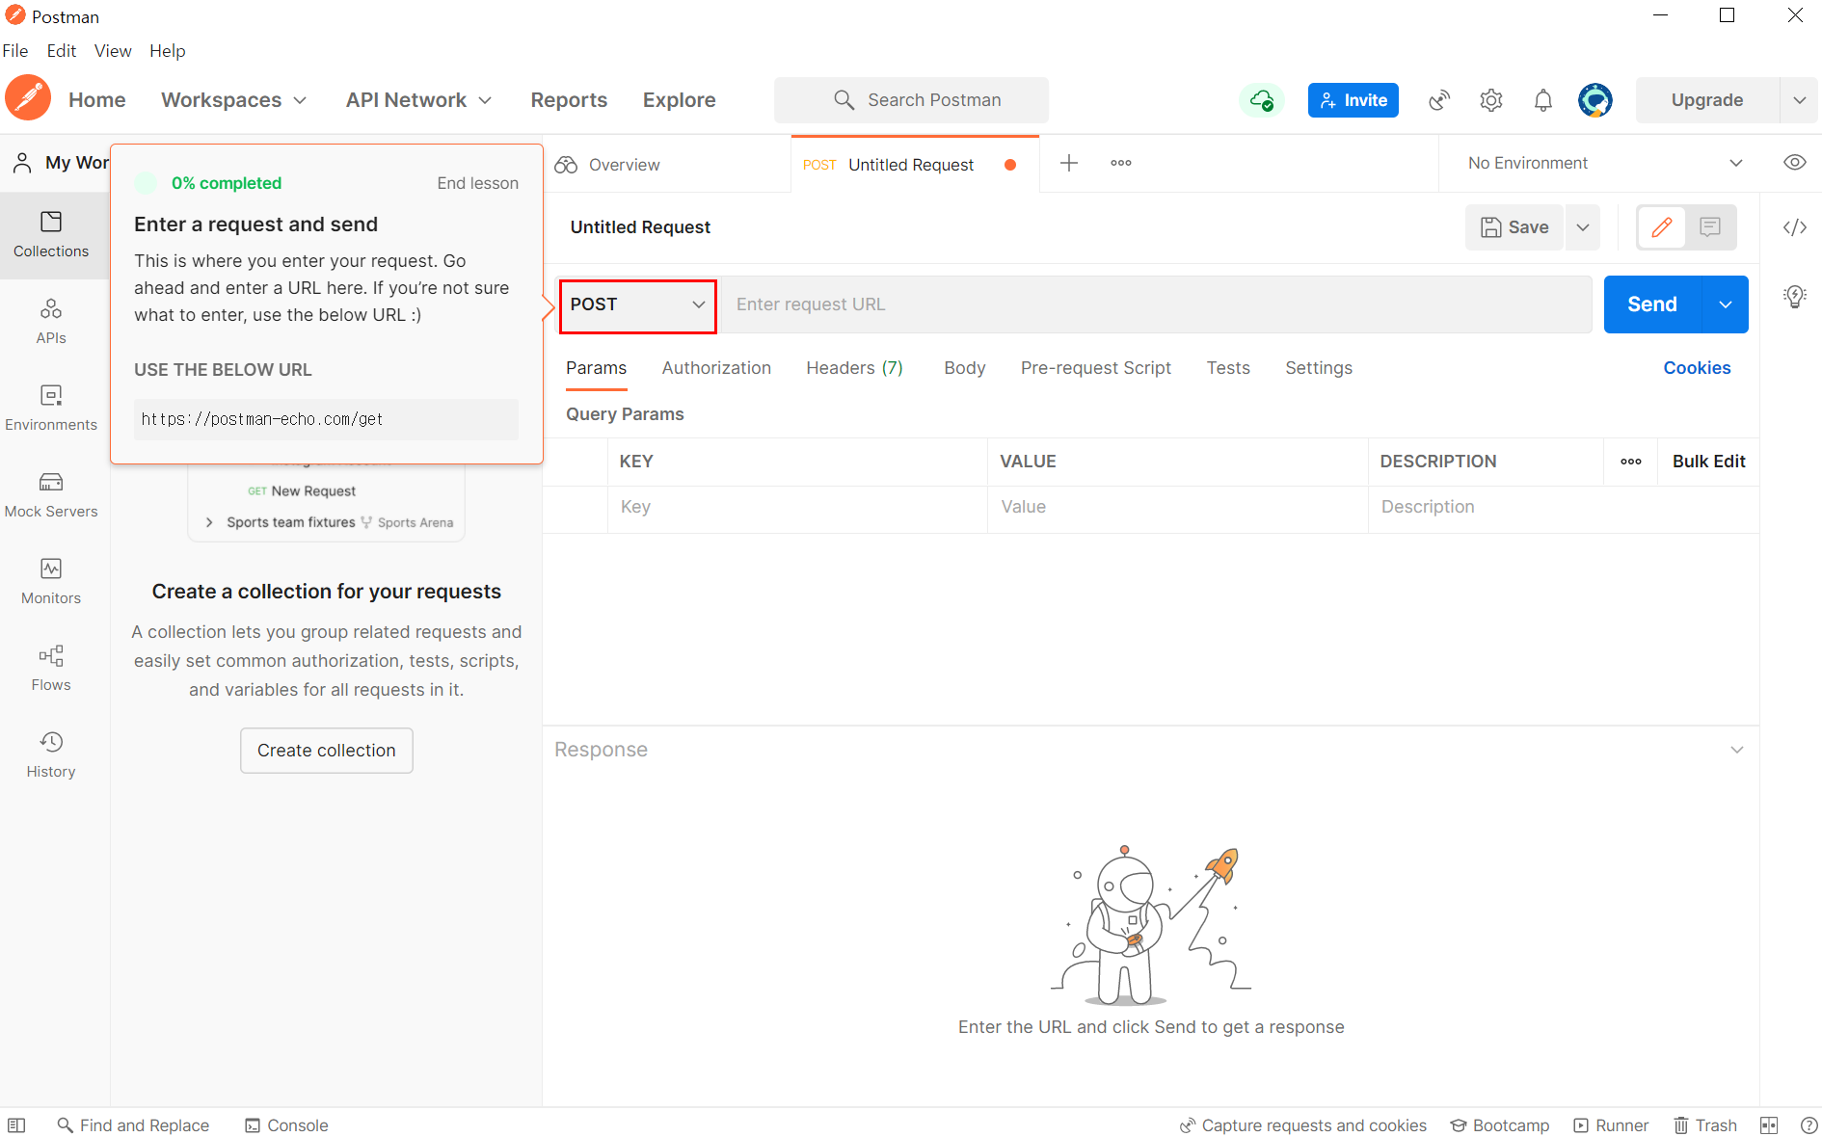Open the lightbulb info icon in right sidebar
This screenshot has height=1137, width=1822.
[1794, 297]
